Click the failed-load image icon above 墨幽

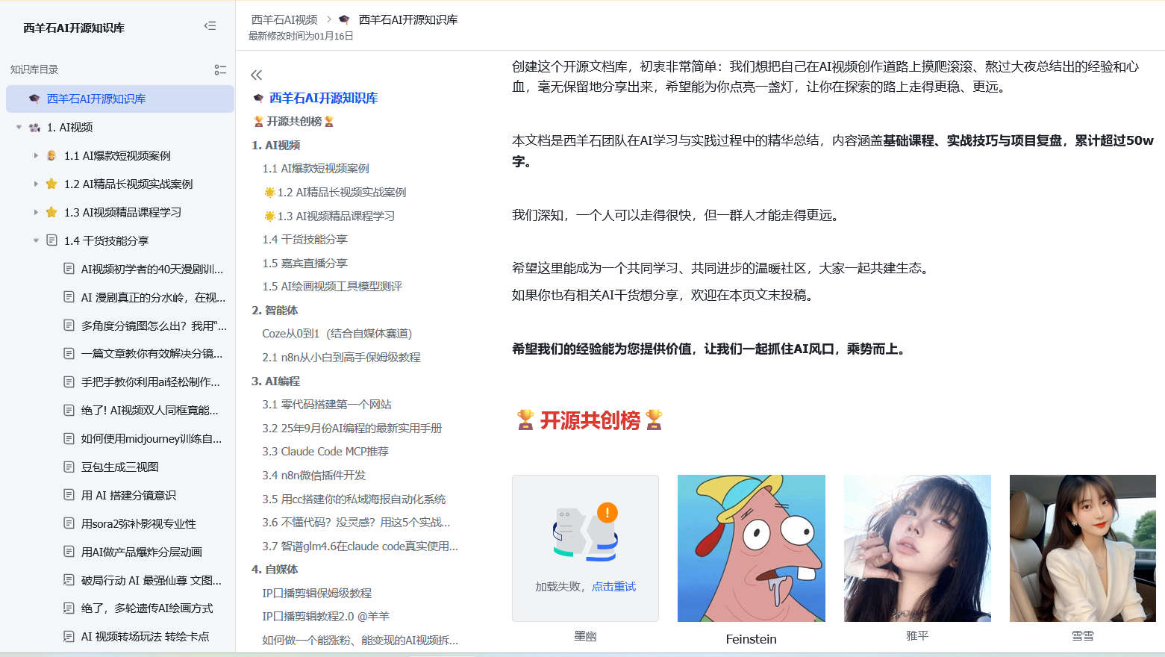[x=586, y=533]
